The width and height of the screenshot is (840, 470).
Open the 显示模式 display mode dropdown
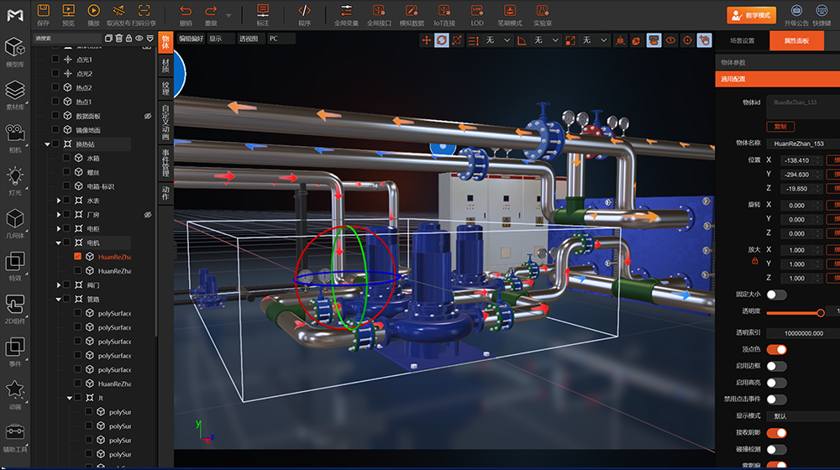click(802, 416)
